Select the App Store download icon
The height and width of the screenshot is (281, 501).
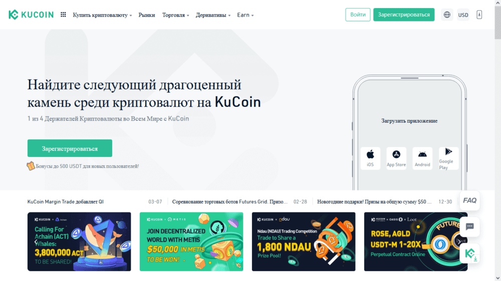pos(396,158)
